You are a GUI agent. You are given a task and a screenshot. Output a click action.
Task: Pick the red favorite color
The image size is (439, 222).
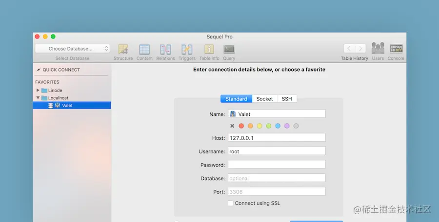[241, 126]
